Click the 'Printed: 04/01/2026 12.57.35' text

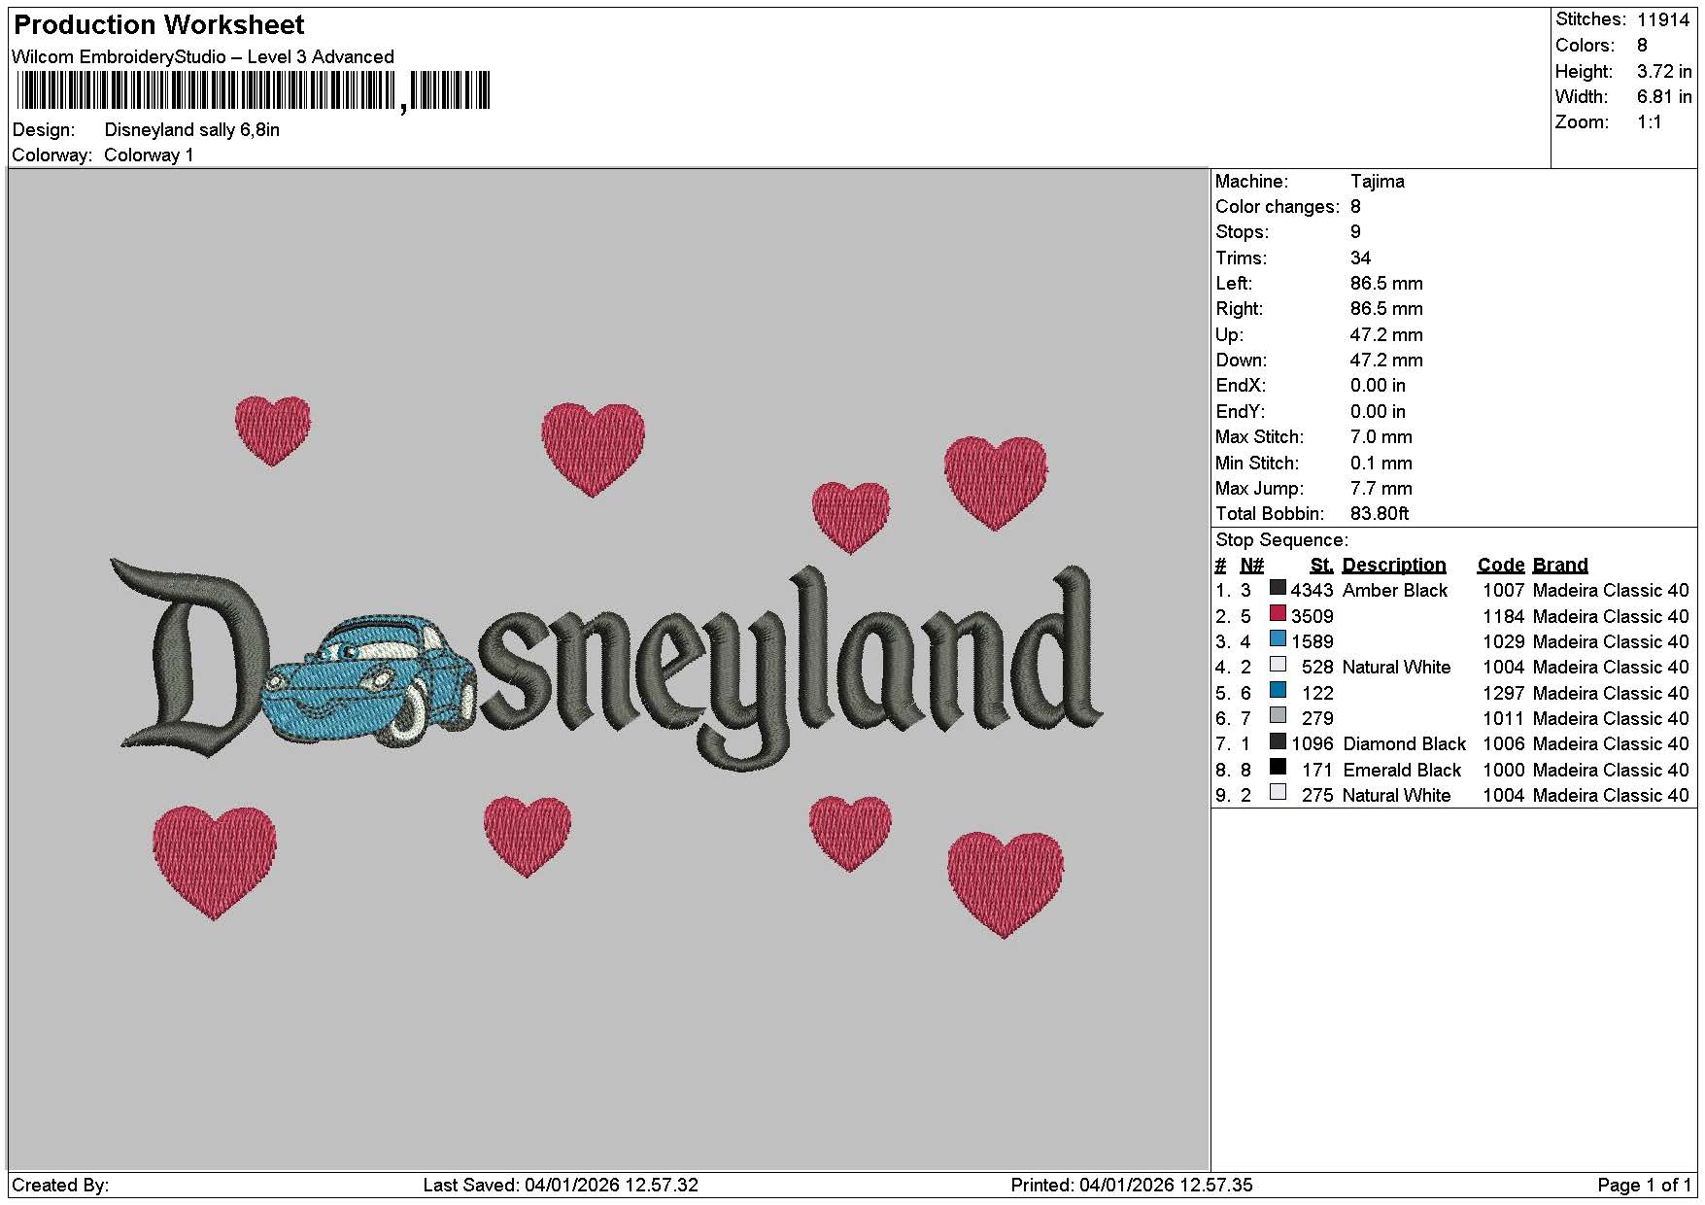(1132, 1186)
